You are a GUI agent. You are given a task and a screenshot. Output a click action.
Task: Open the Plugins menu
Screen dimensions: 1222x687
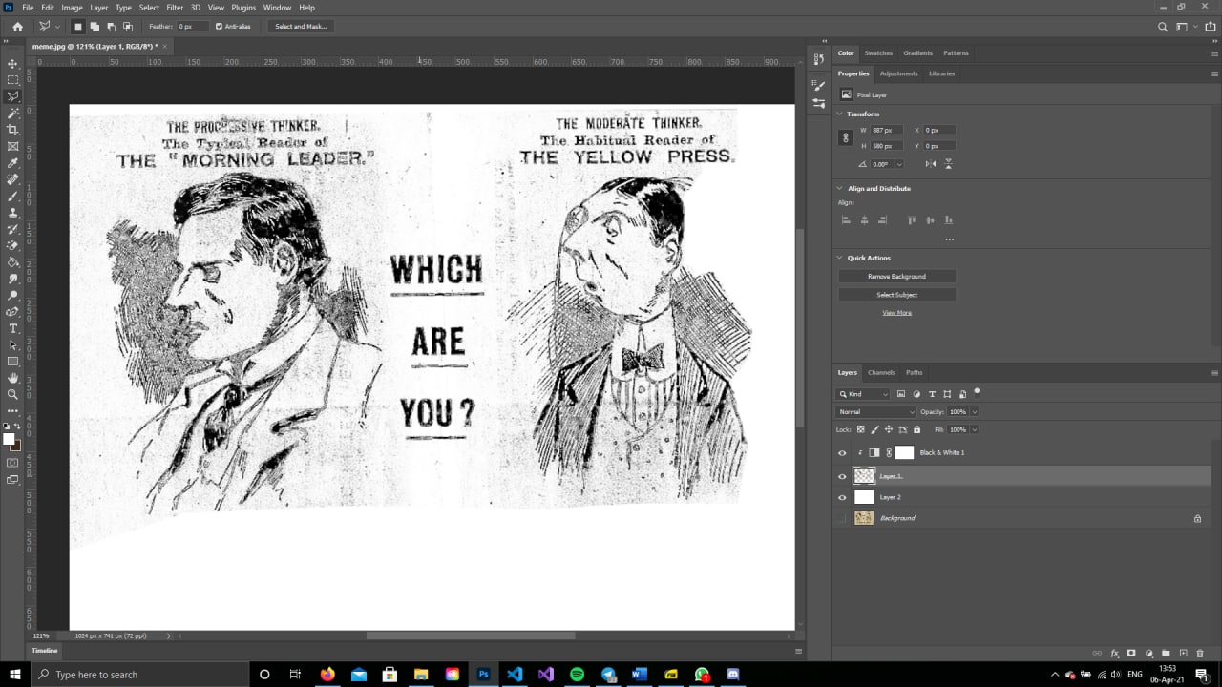pyautogui.click(x=243, y=8)
